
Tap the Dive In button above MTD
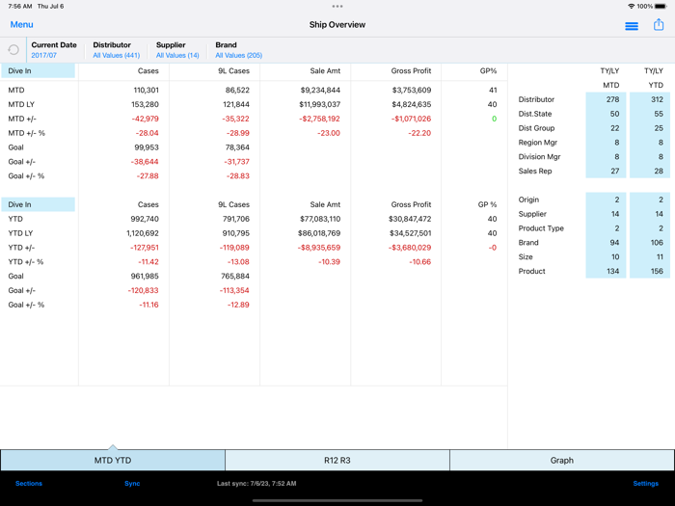[38, 71]
